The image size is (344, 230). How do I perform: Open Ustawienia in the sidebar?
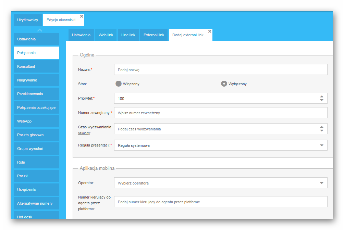click(36, 39)
